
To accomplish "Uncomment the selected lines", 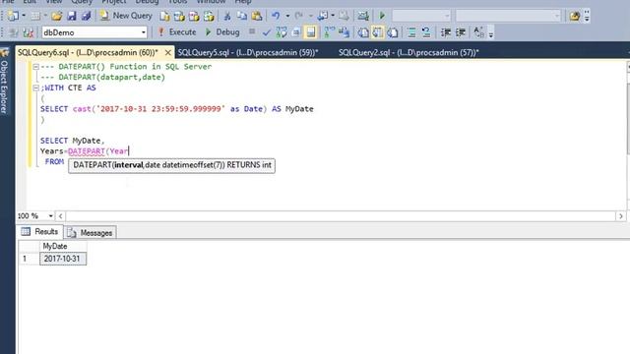I will [426, 32].
